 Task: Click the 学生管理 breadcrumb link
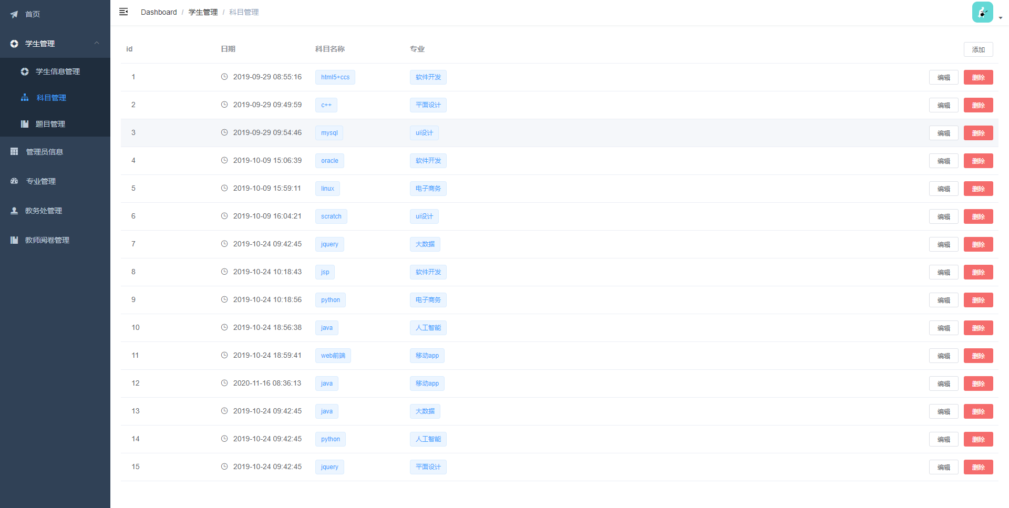point(203,12)
